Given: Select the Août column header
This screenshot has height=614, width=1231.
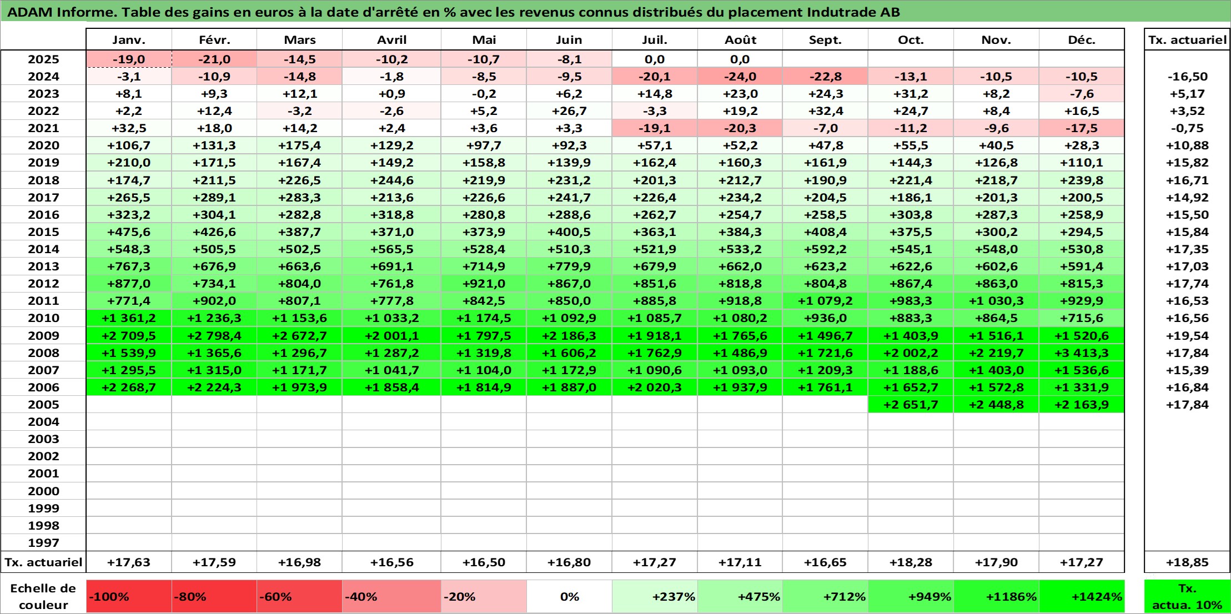Looking at the screenshot, I should (x=740, y=40).
